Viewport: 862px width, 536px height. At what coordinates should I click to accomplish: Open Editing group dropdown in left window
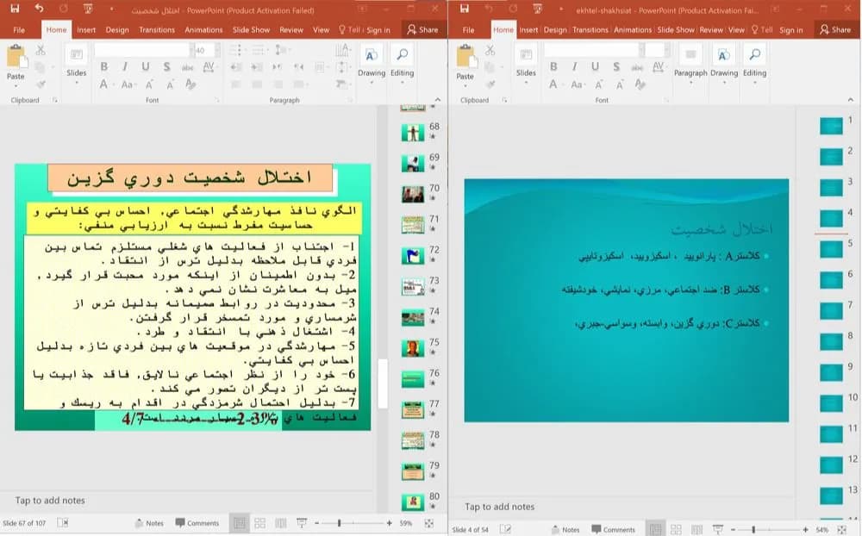click(x=402, y=65)
